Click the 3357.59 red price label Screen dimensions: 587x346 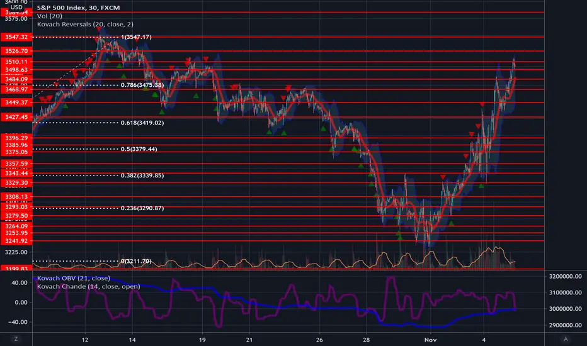tap(16, 164)
